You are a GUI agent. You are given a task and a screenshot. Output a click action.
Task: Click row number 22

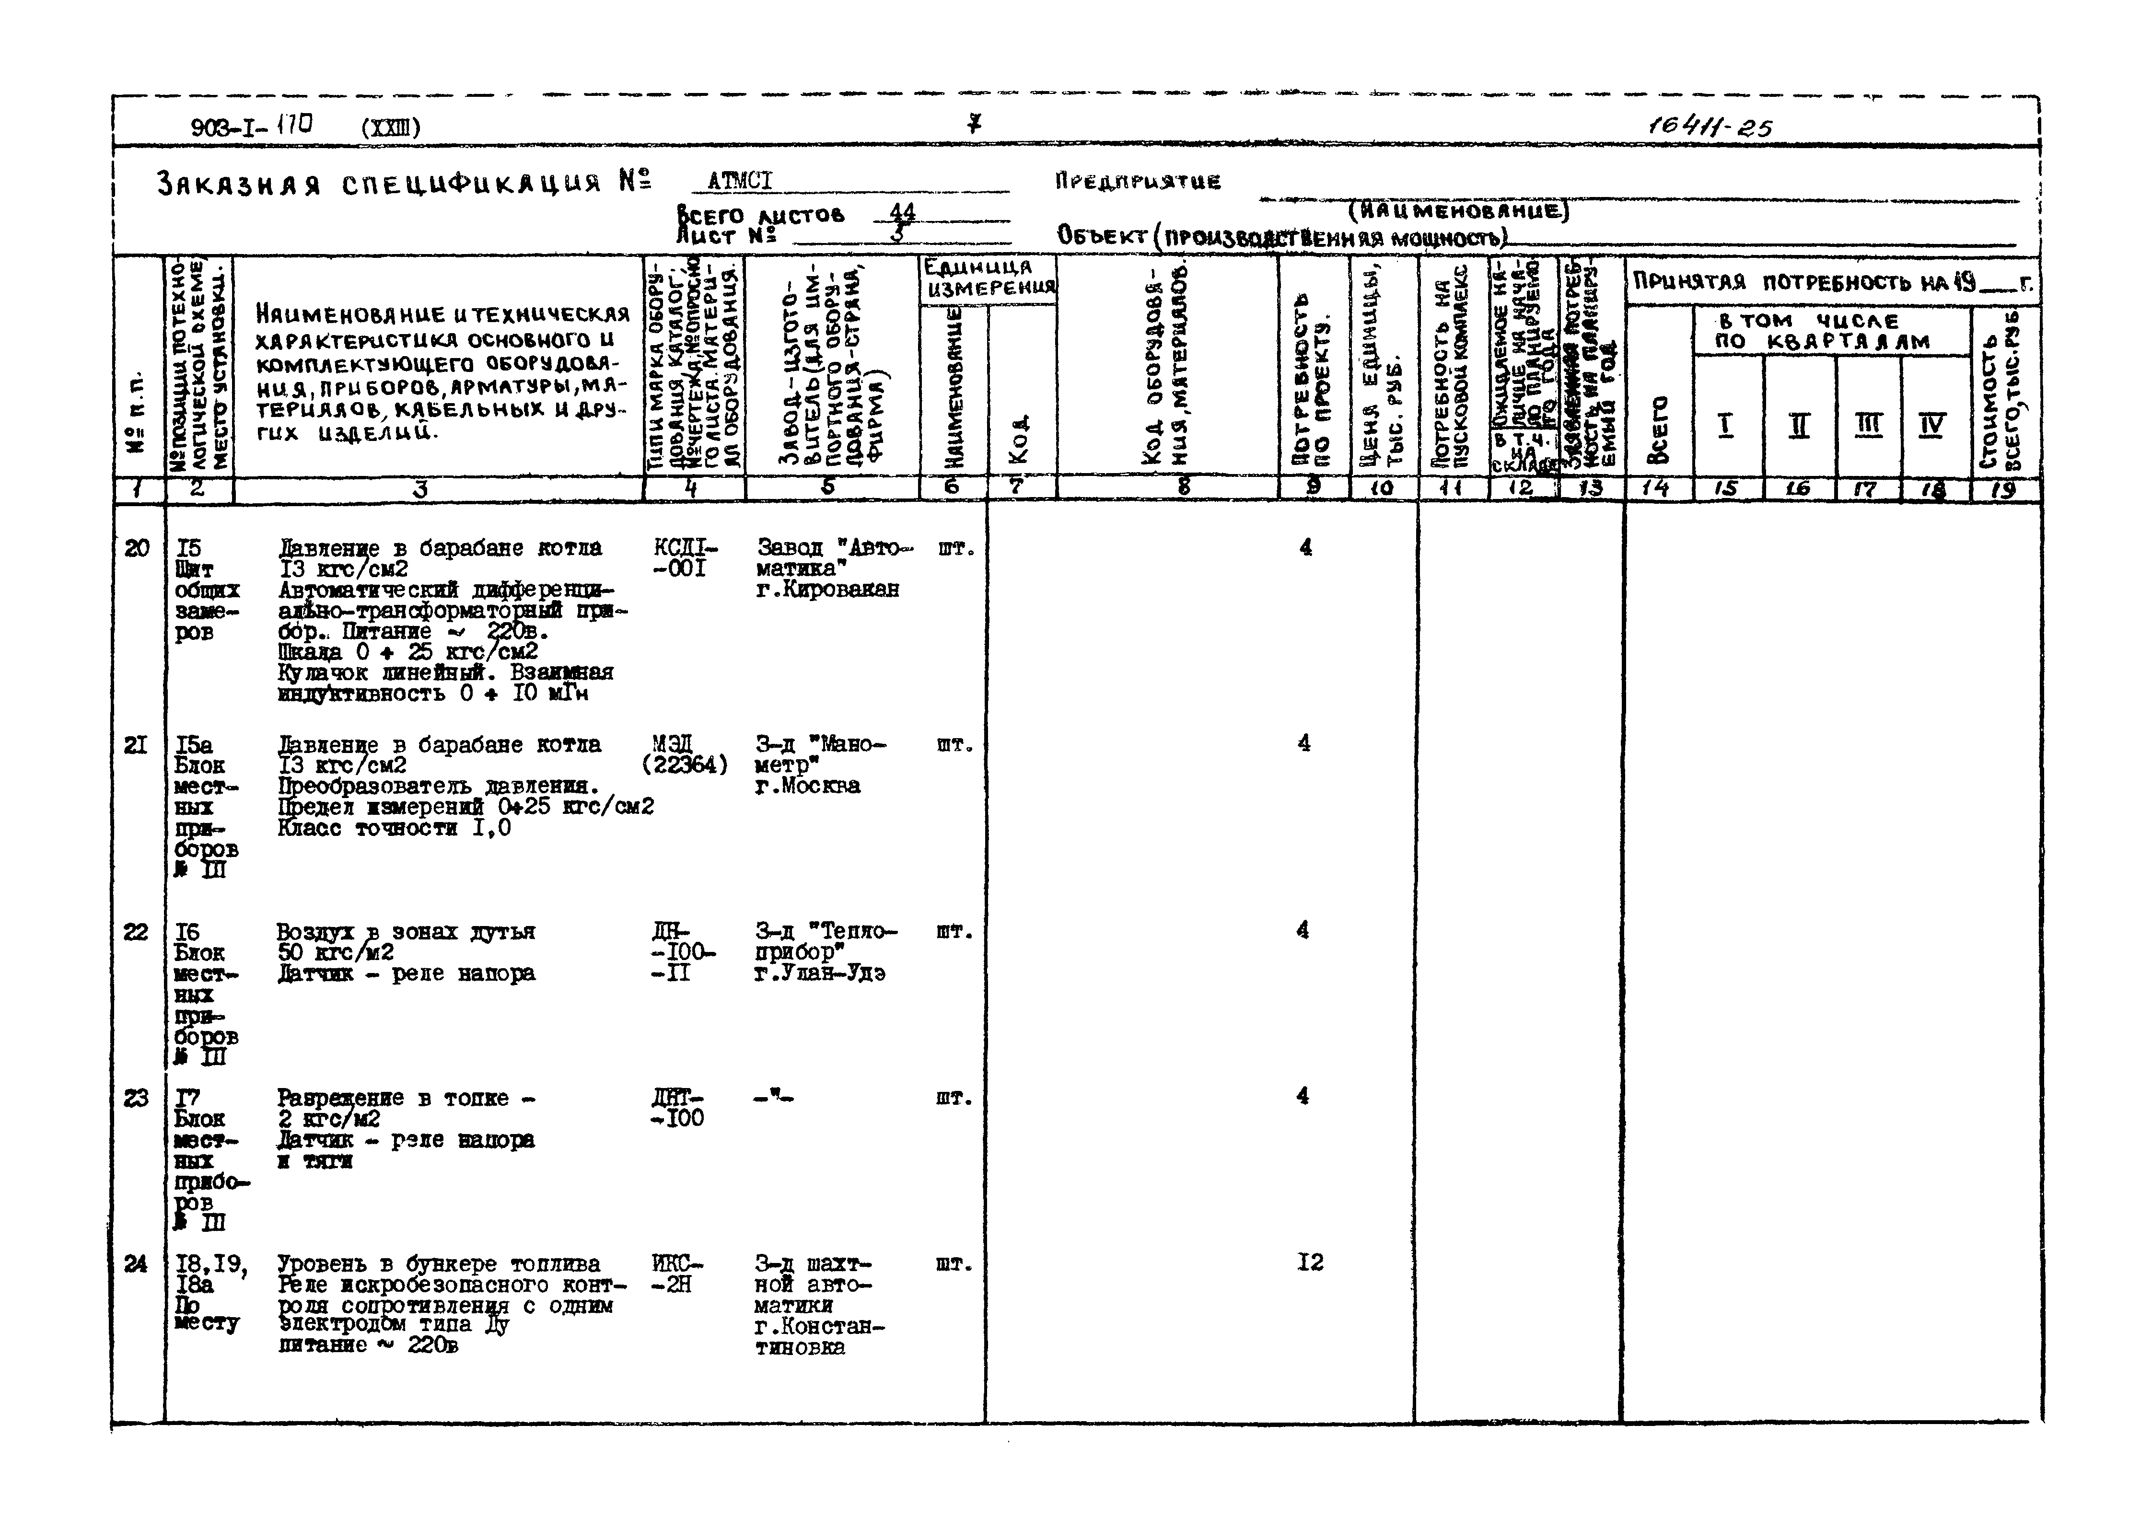coord(137,932)
